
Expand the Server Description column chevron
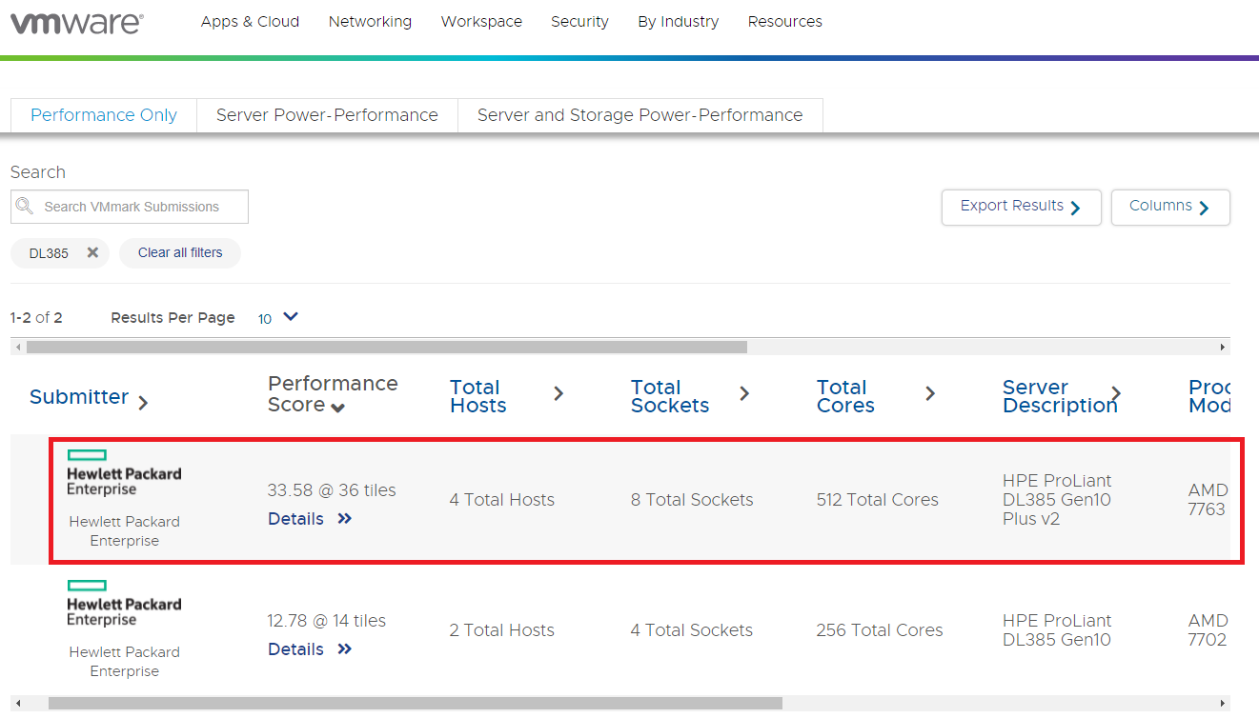(x=1116, y=393)
